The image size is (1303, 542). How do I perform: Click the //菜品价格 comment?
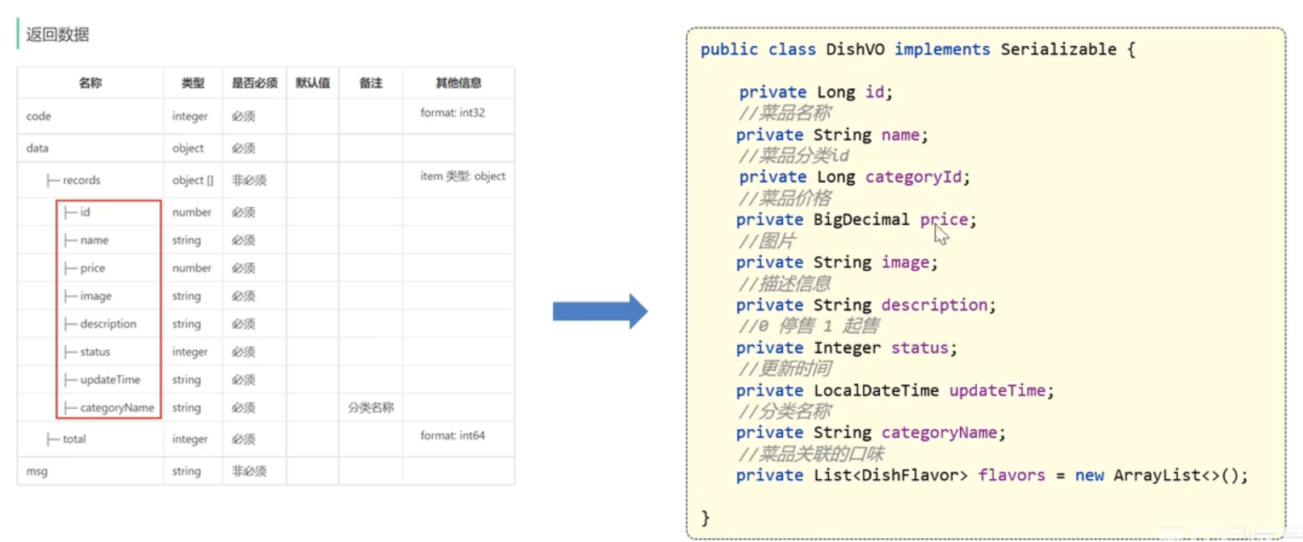[x=784, y=198]
